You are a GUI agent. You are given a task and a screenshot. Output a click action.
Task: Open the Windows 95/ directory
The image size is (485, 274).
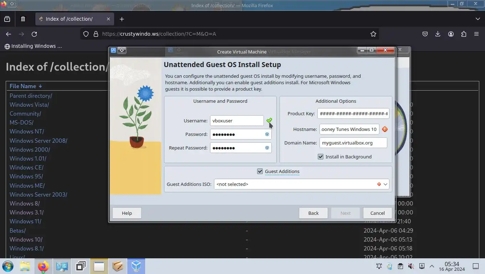click(x=26, y=176)
